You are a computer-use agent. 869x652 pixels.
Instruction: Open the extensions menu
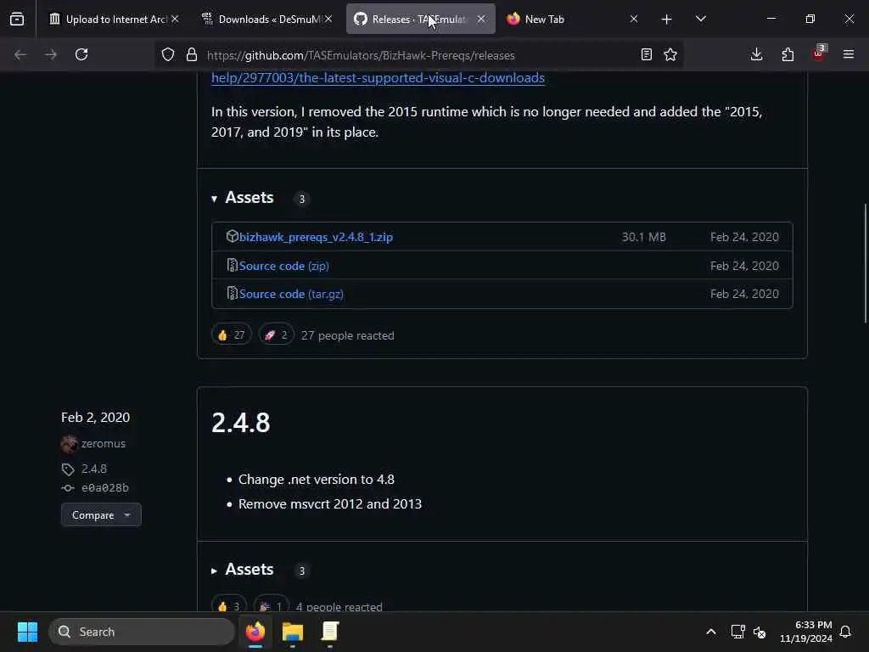pos(788,54)
